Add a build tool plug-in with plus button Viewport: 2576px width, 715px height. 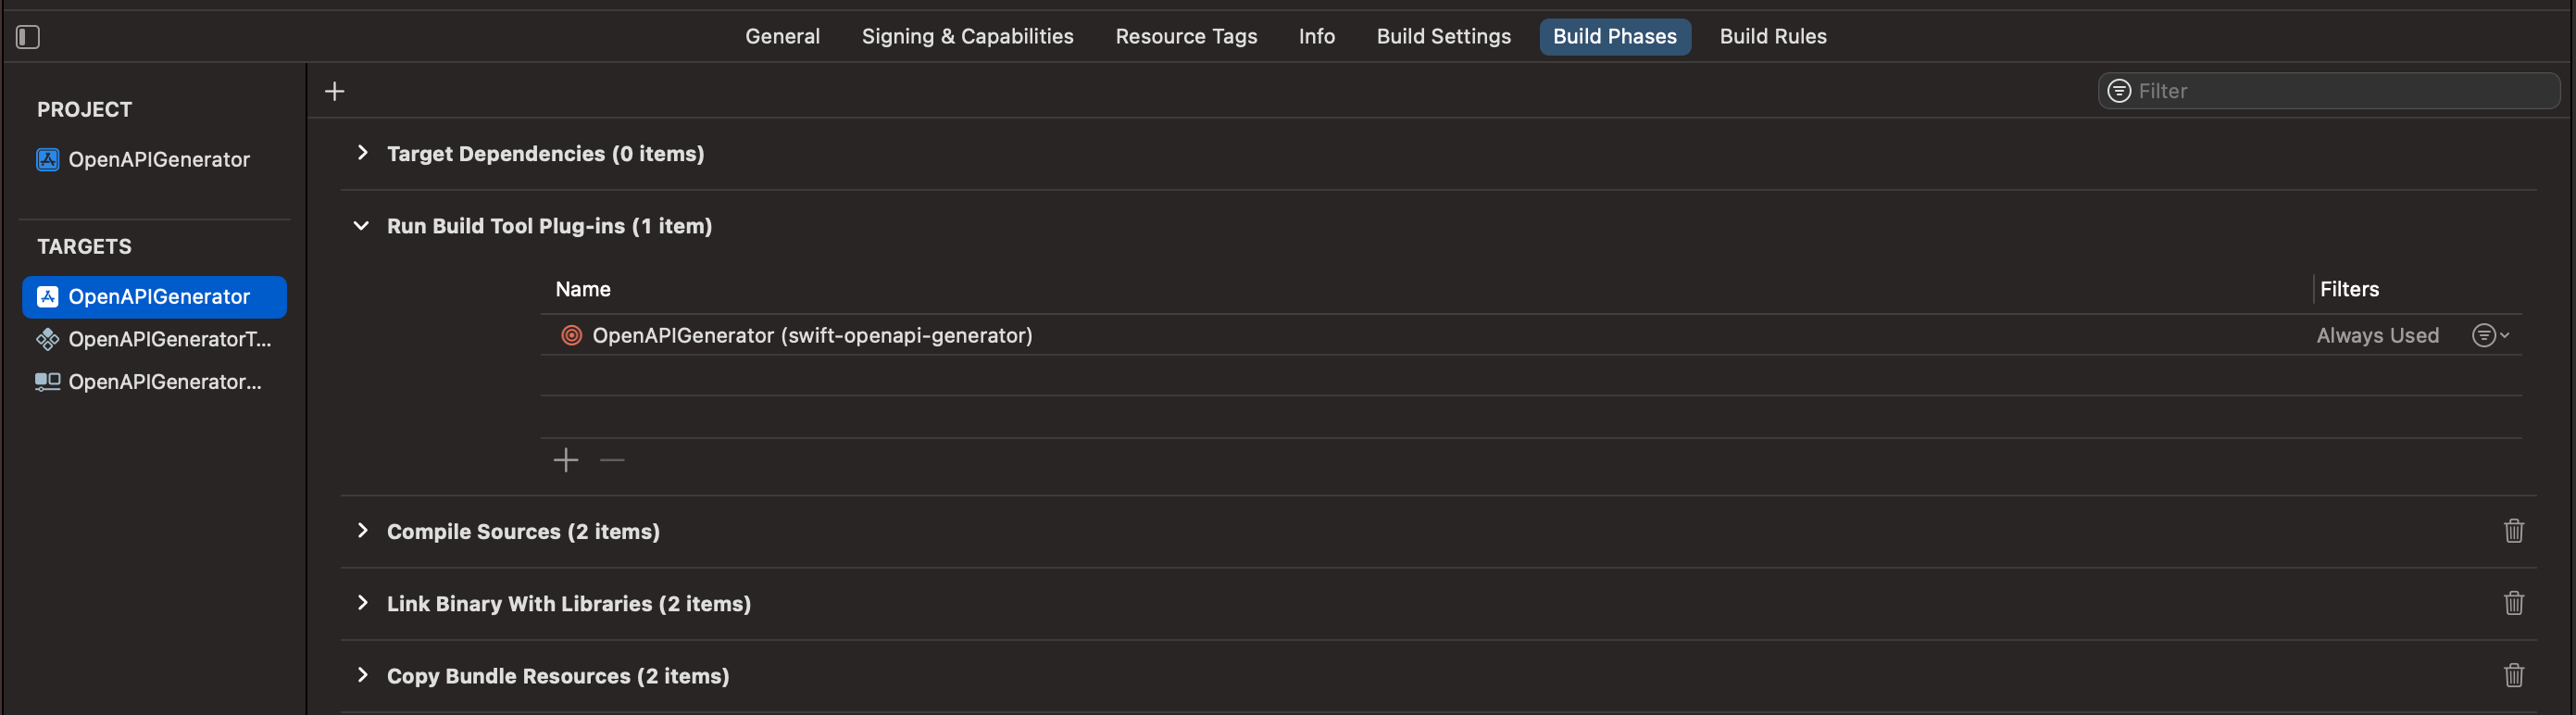(x=566, y=460)
